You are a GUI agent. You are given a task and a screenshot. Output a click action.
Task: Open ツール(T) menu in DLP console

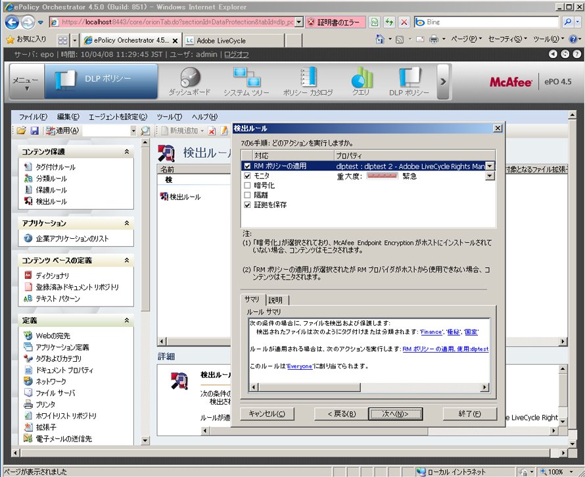[169, 117]
